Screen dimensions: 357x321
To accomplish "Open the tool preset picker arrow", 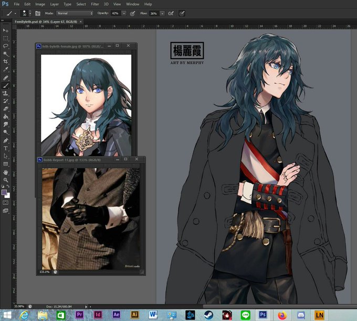I will click(x=15, y=14).
